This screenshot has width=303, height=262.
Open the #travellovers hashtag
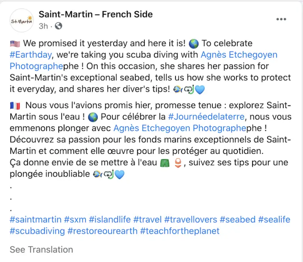tap(191, 220)
